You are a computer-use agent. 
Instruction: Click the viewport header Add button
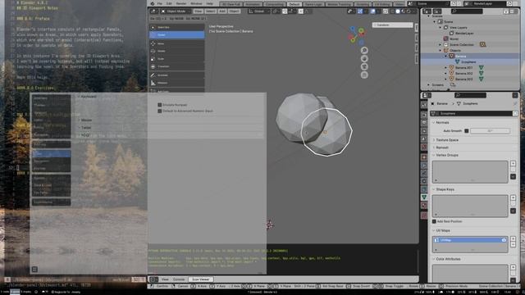point(222,11)
